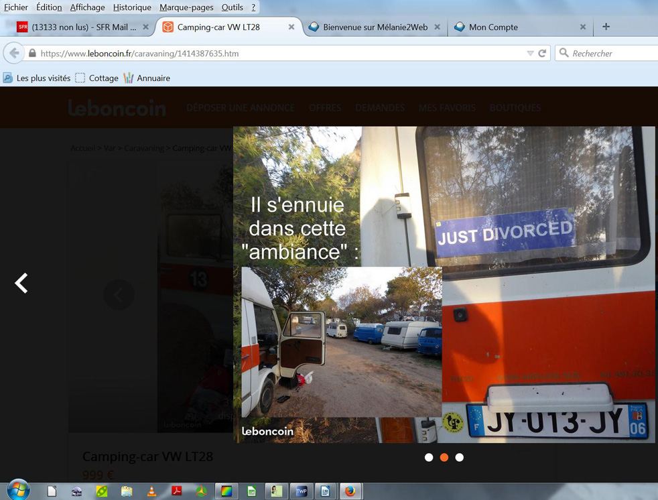This screenshot has width=658, height=500.
Task: Select the first photo dot indicator
Action: [x=428, y=457]
